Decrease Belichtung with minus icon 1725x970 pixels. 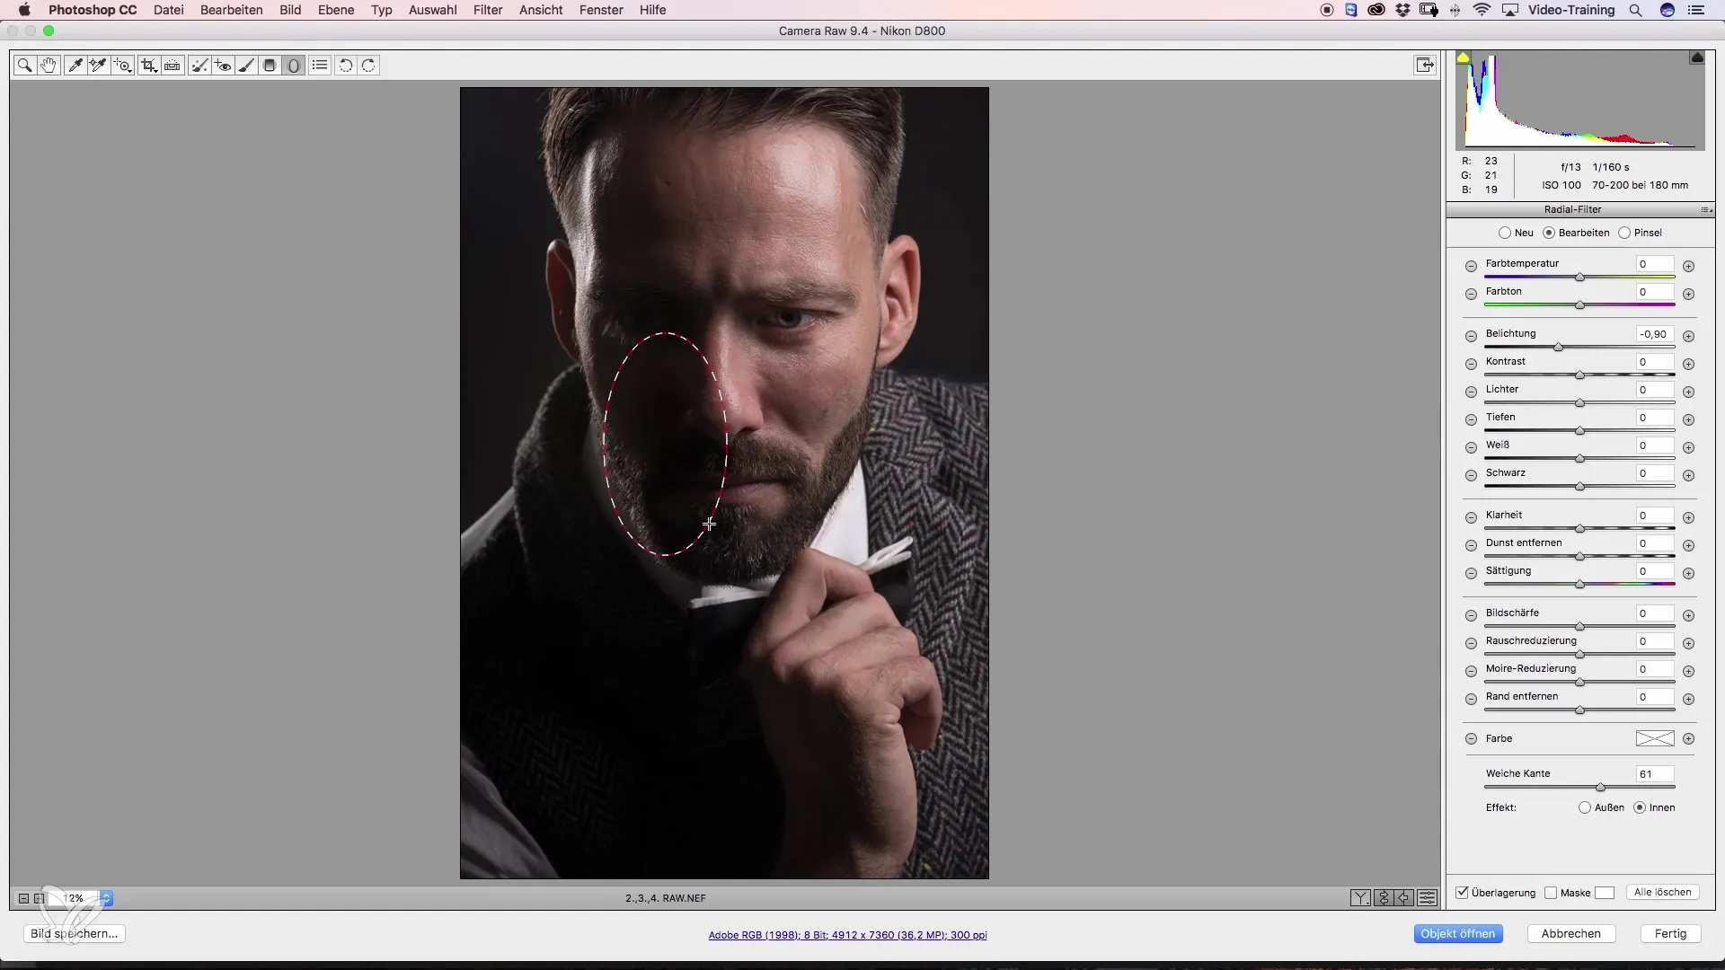tap(1471, 336)
